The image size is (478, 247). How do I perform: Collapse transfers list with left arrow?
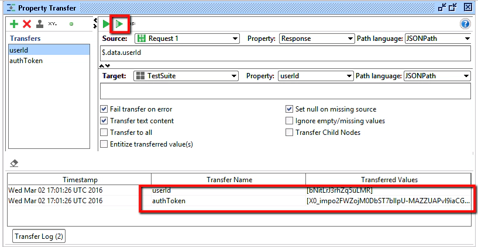(x=95, y=20)
